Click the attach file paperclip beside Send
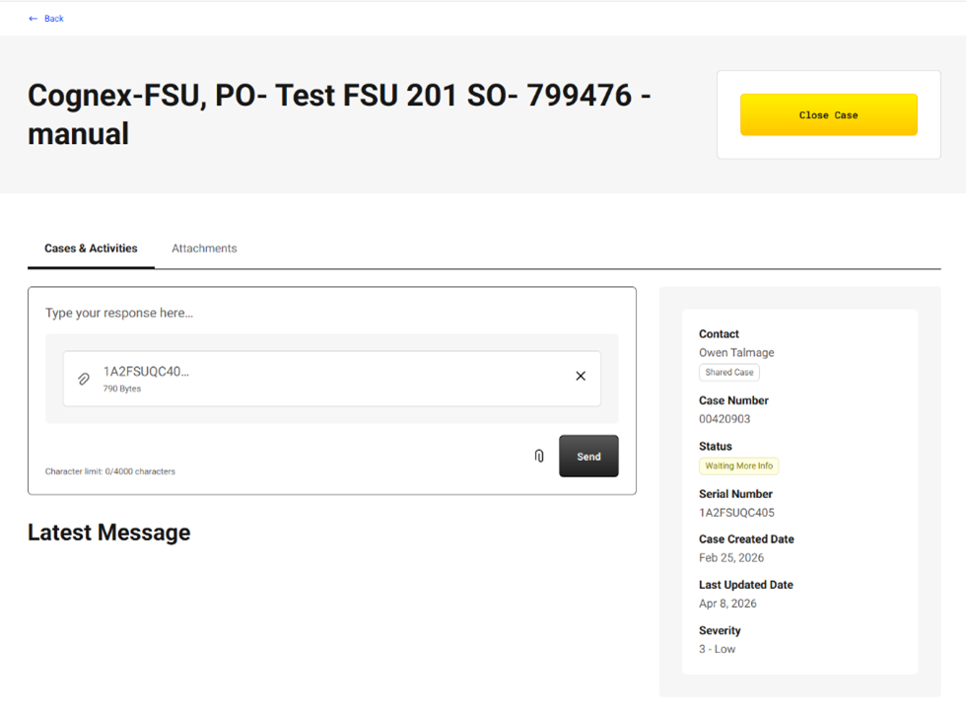The width and height of the screenshot is (966, 718). 539,456
